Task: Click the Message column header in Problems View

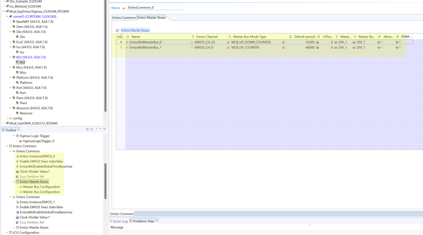Action: click(117, 227)
